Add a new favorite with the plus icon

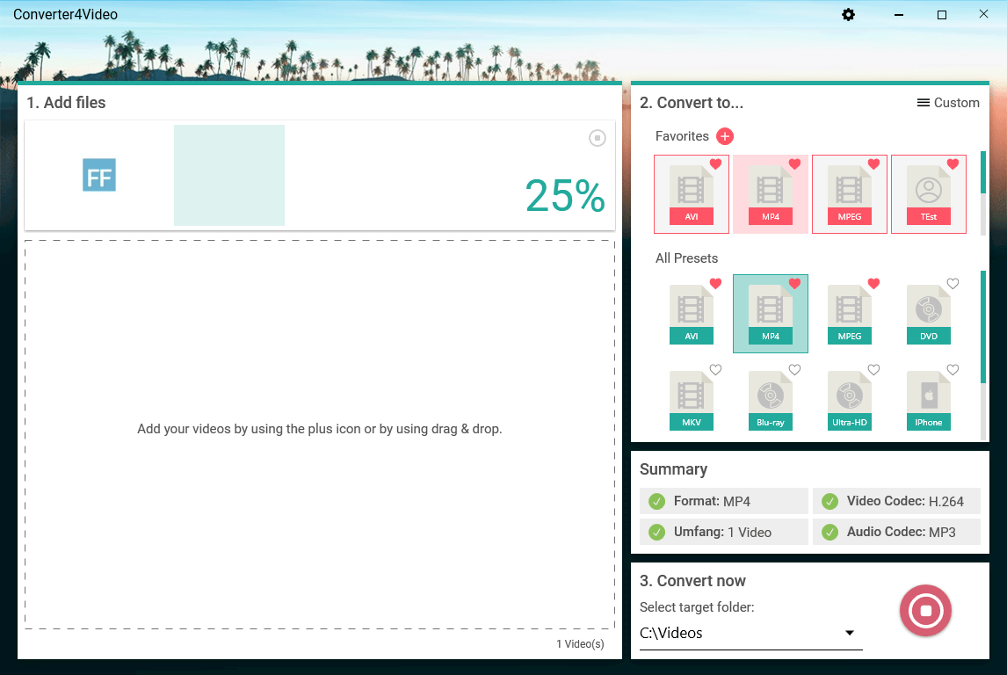click(725, 136)
